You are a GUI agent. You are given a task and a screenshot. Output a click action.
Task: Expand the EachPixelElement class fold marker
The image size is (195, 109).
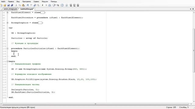pyautogui.click(x=8, y=12)
